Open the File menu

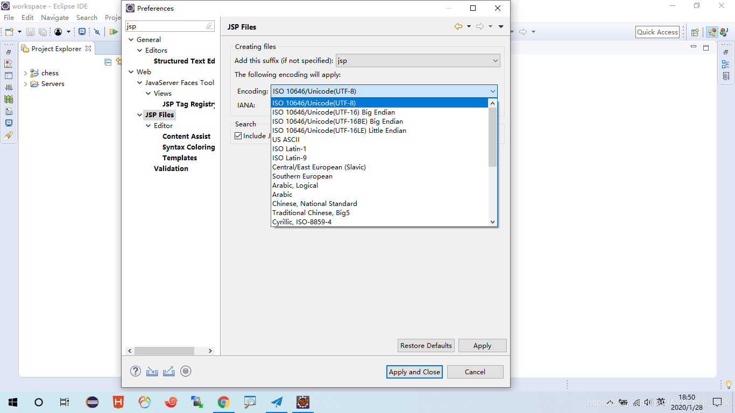pyautogui.click(x=9, y=18)
